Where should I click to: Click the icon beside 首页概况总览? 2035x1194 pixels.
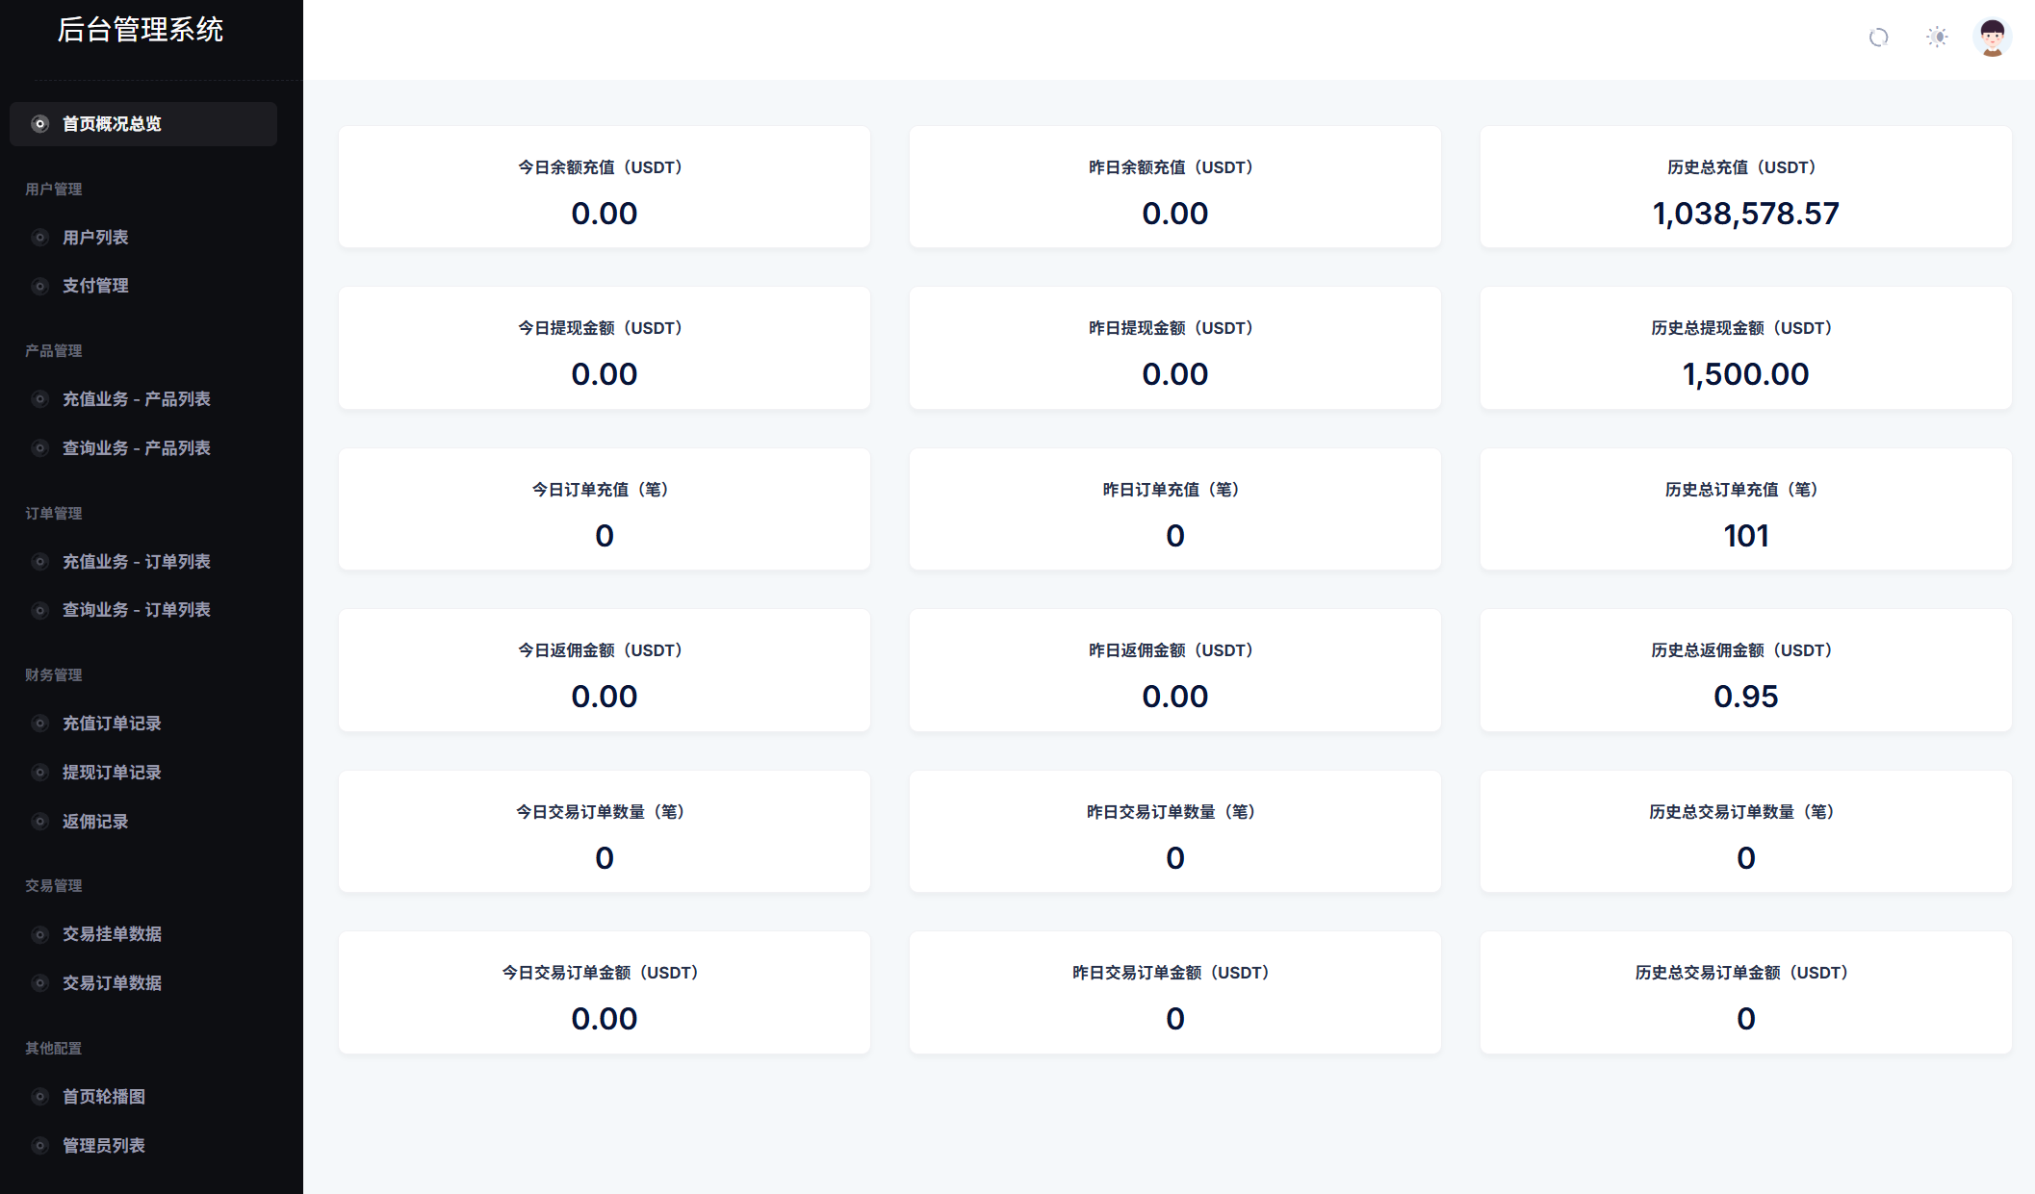40,124
